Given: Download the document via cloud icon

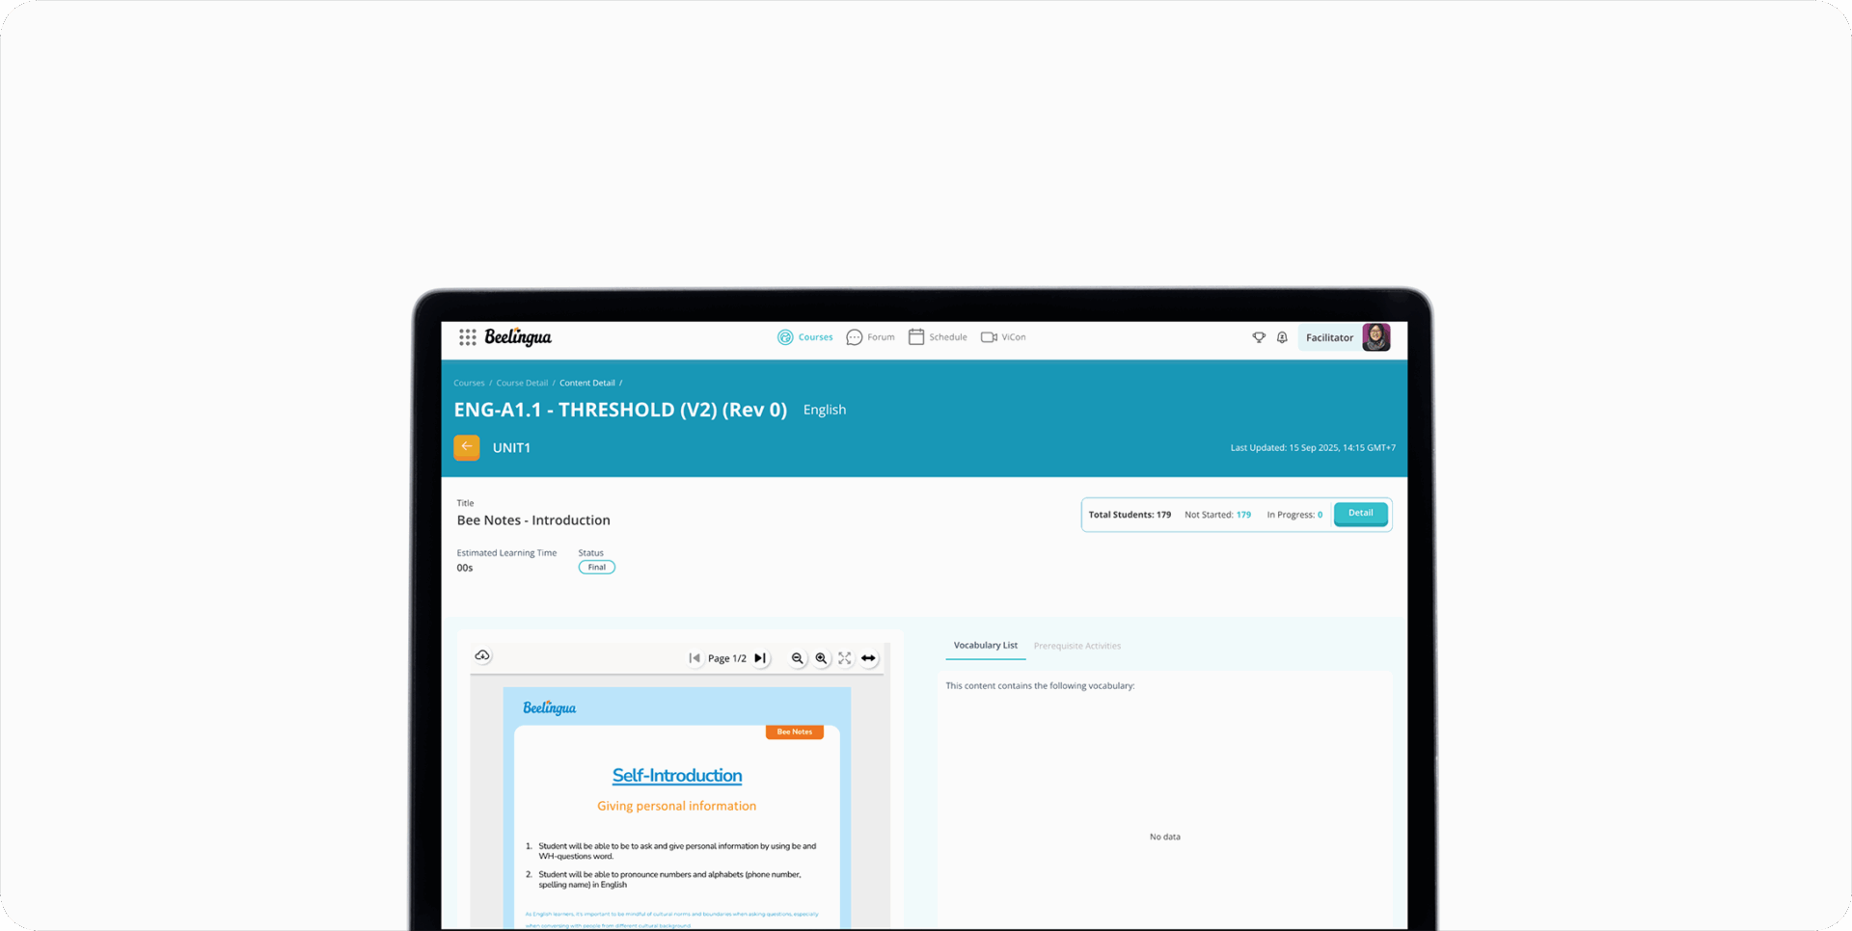Looking at the screenshot, I should pyautogui.click(x=482, y=656).
